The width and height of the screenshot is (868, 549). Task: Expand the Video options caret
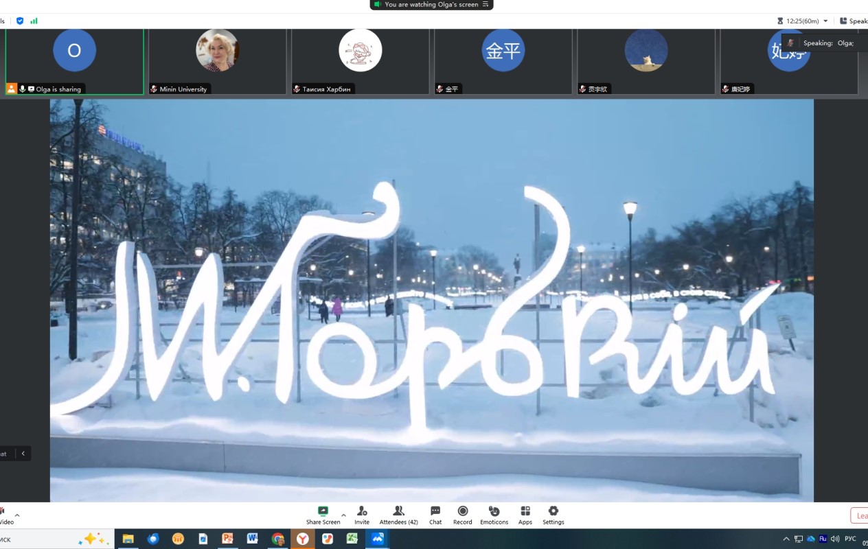tap(17, 515)
